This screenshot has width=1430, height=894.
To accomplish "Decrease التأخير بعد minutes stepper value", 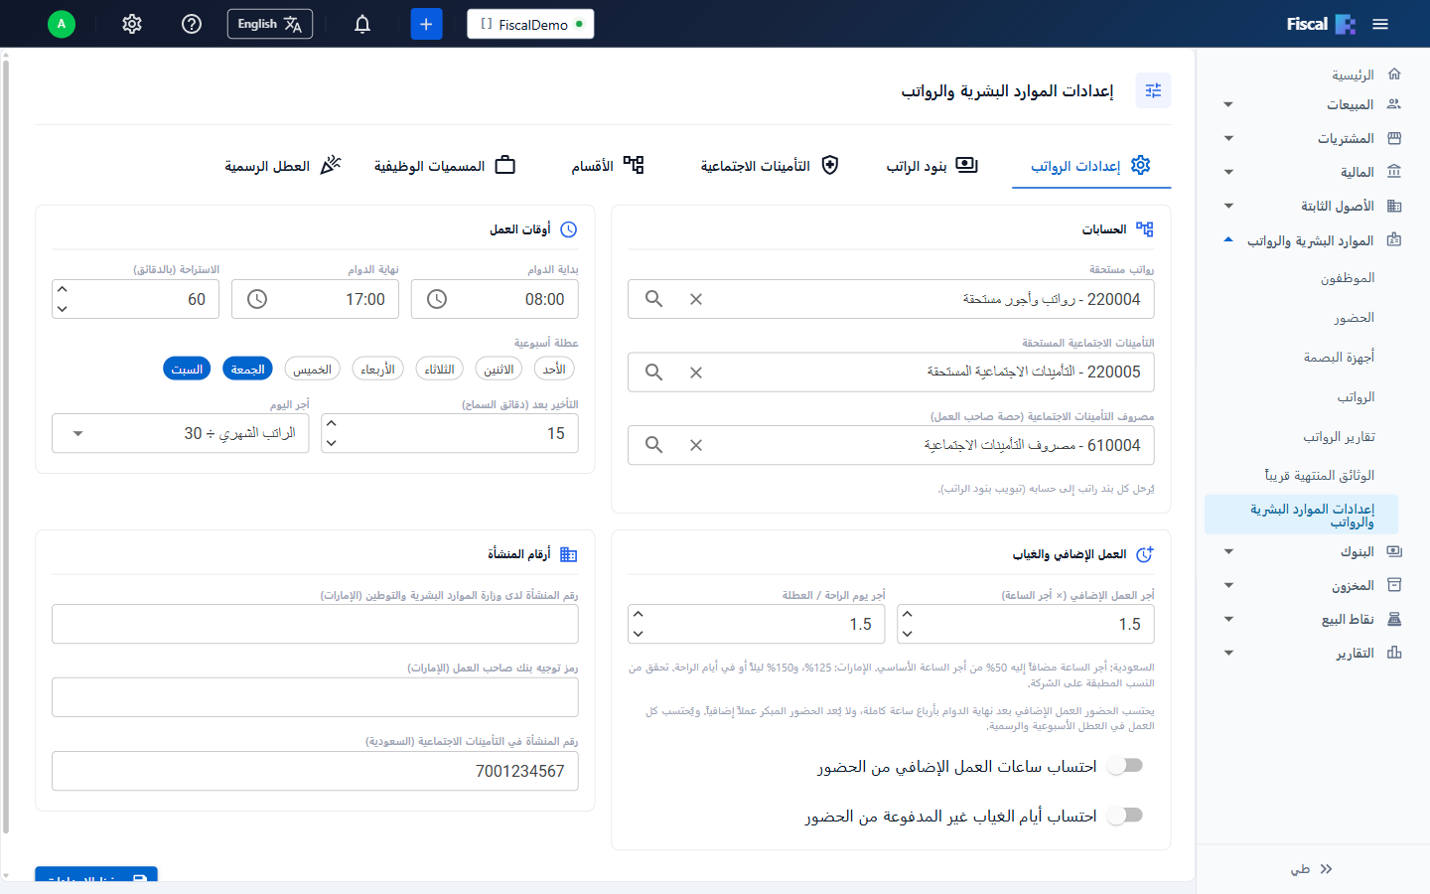I will click(332, 443).
